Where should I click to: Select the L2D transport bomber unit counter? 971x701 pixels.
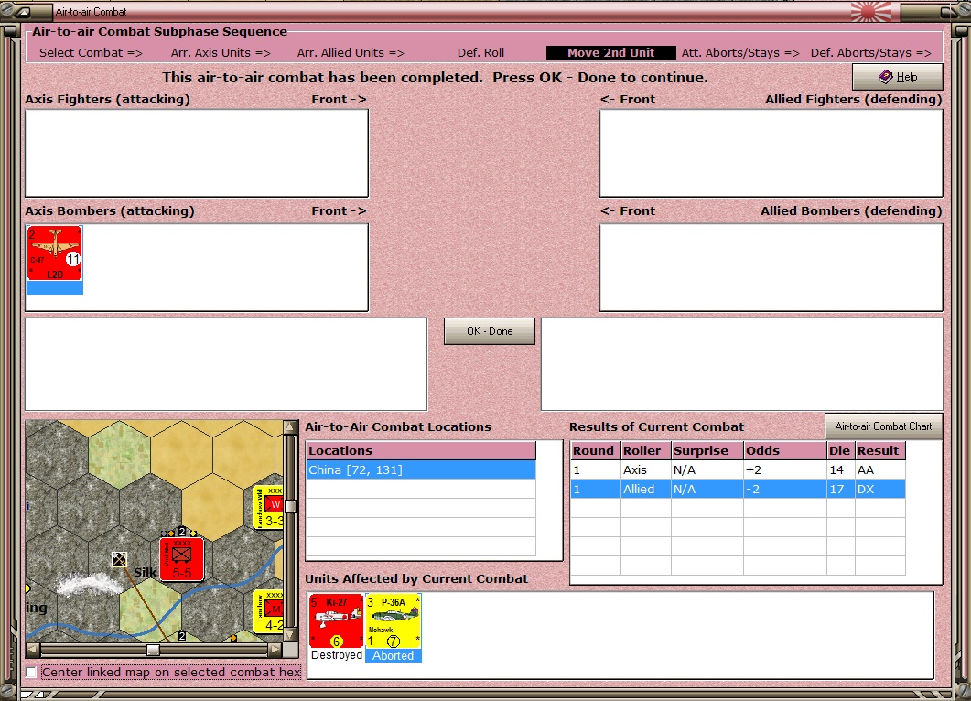click(55, 253)
